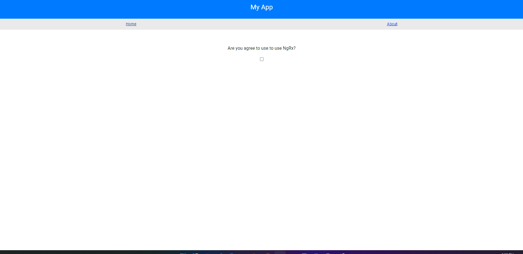Open the Windows Start button on taskbar
Image resolution: width=523 pixels, height=254 pixels.
183,253
